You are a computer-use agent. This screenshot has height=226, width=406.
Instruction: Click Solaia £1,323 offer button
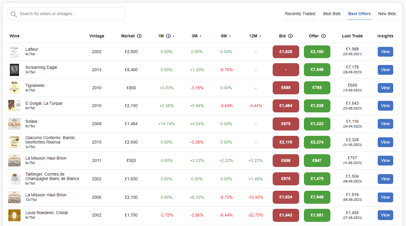pyautogui.click(x=317, y=124)
